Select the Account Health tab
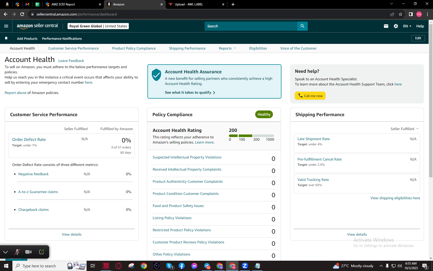433x271 pixels. point(22,48)
